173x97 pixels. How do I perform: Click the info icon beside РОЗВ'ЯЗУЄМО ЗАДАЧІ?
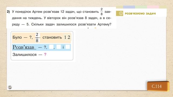coord(121,13)
